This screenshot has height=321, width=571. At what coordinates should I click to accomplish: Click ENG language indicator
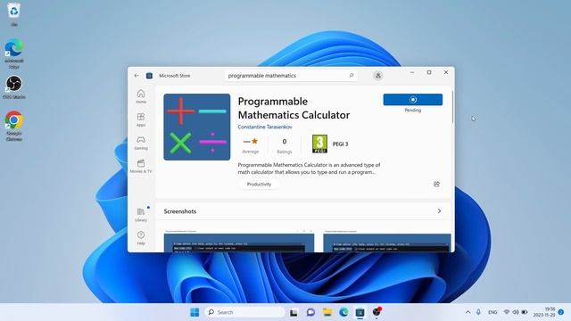tap(492, 312)
